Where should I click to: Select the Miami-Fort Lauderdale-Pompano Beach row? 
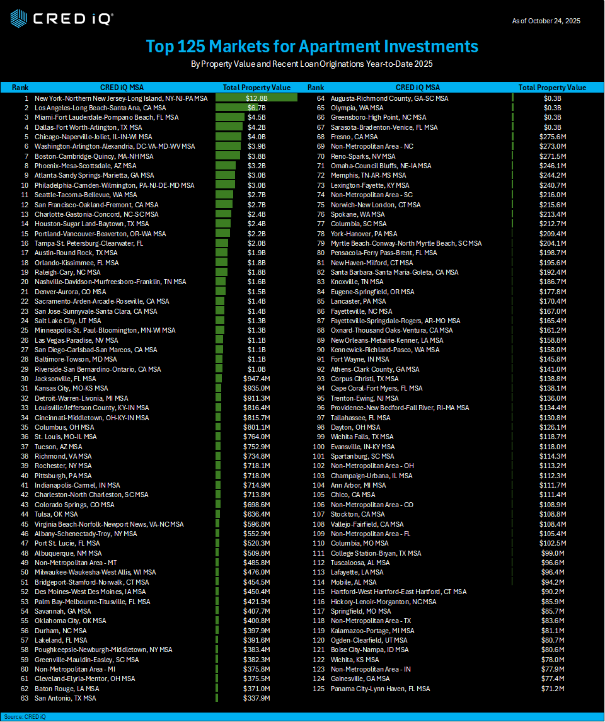[106, 117]
